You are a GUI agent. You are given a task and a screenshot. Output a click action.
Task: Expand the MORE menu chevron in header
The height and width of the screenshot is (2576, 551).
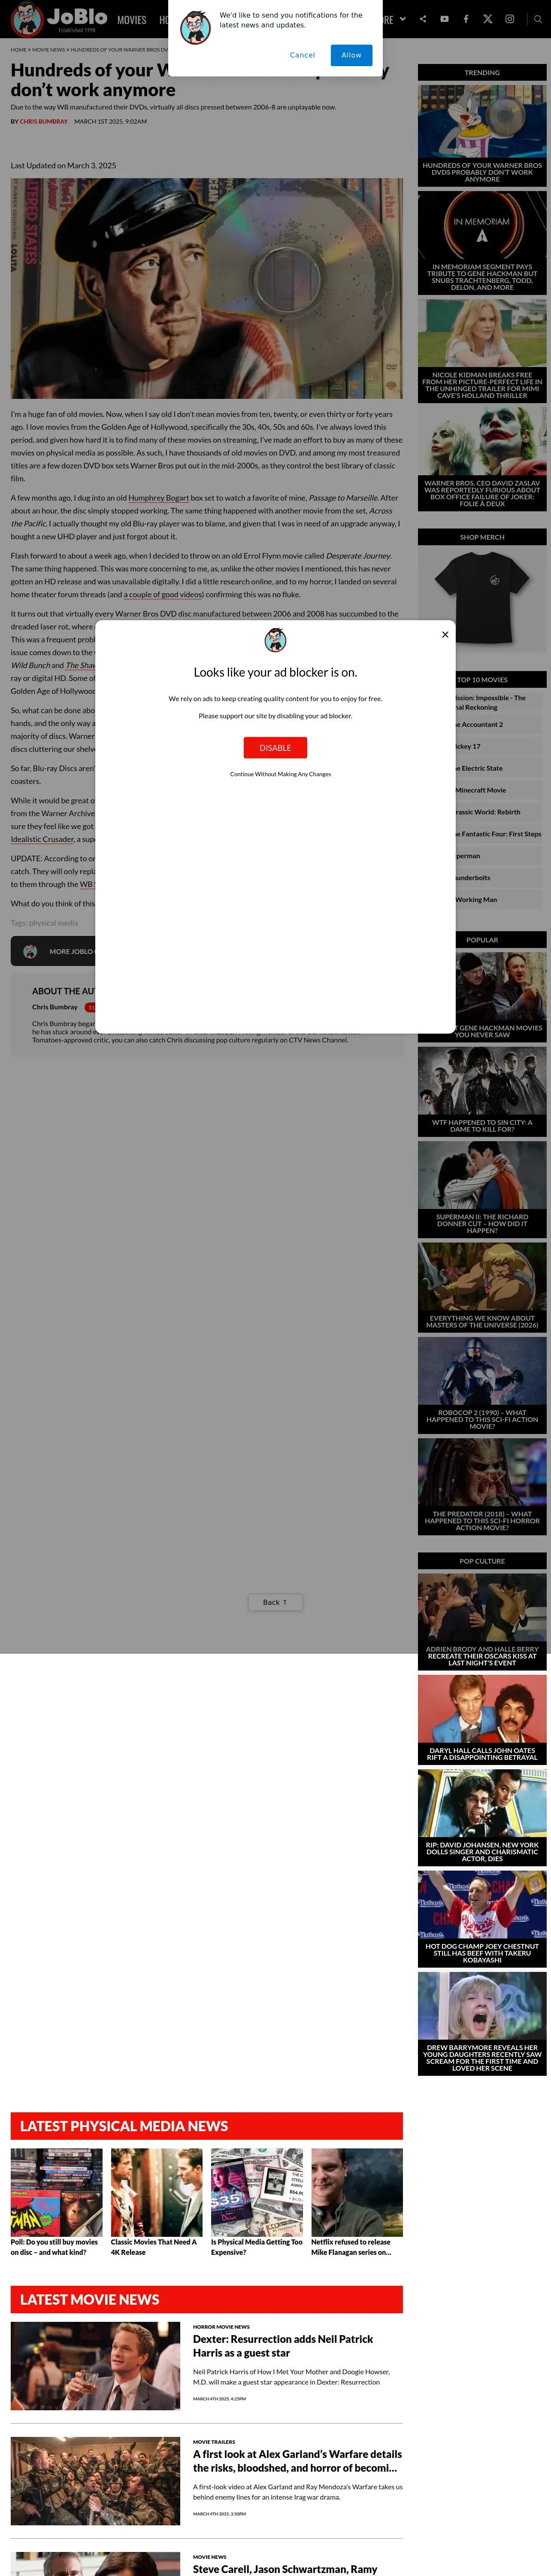[402, 19]
